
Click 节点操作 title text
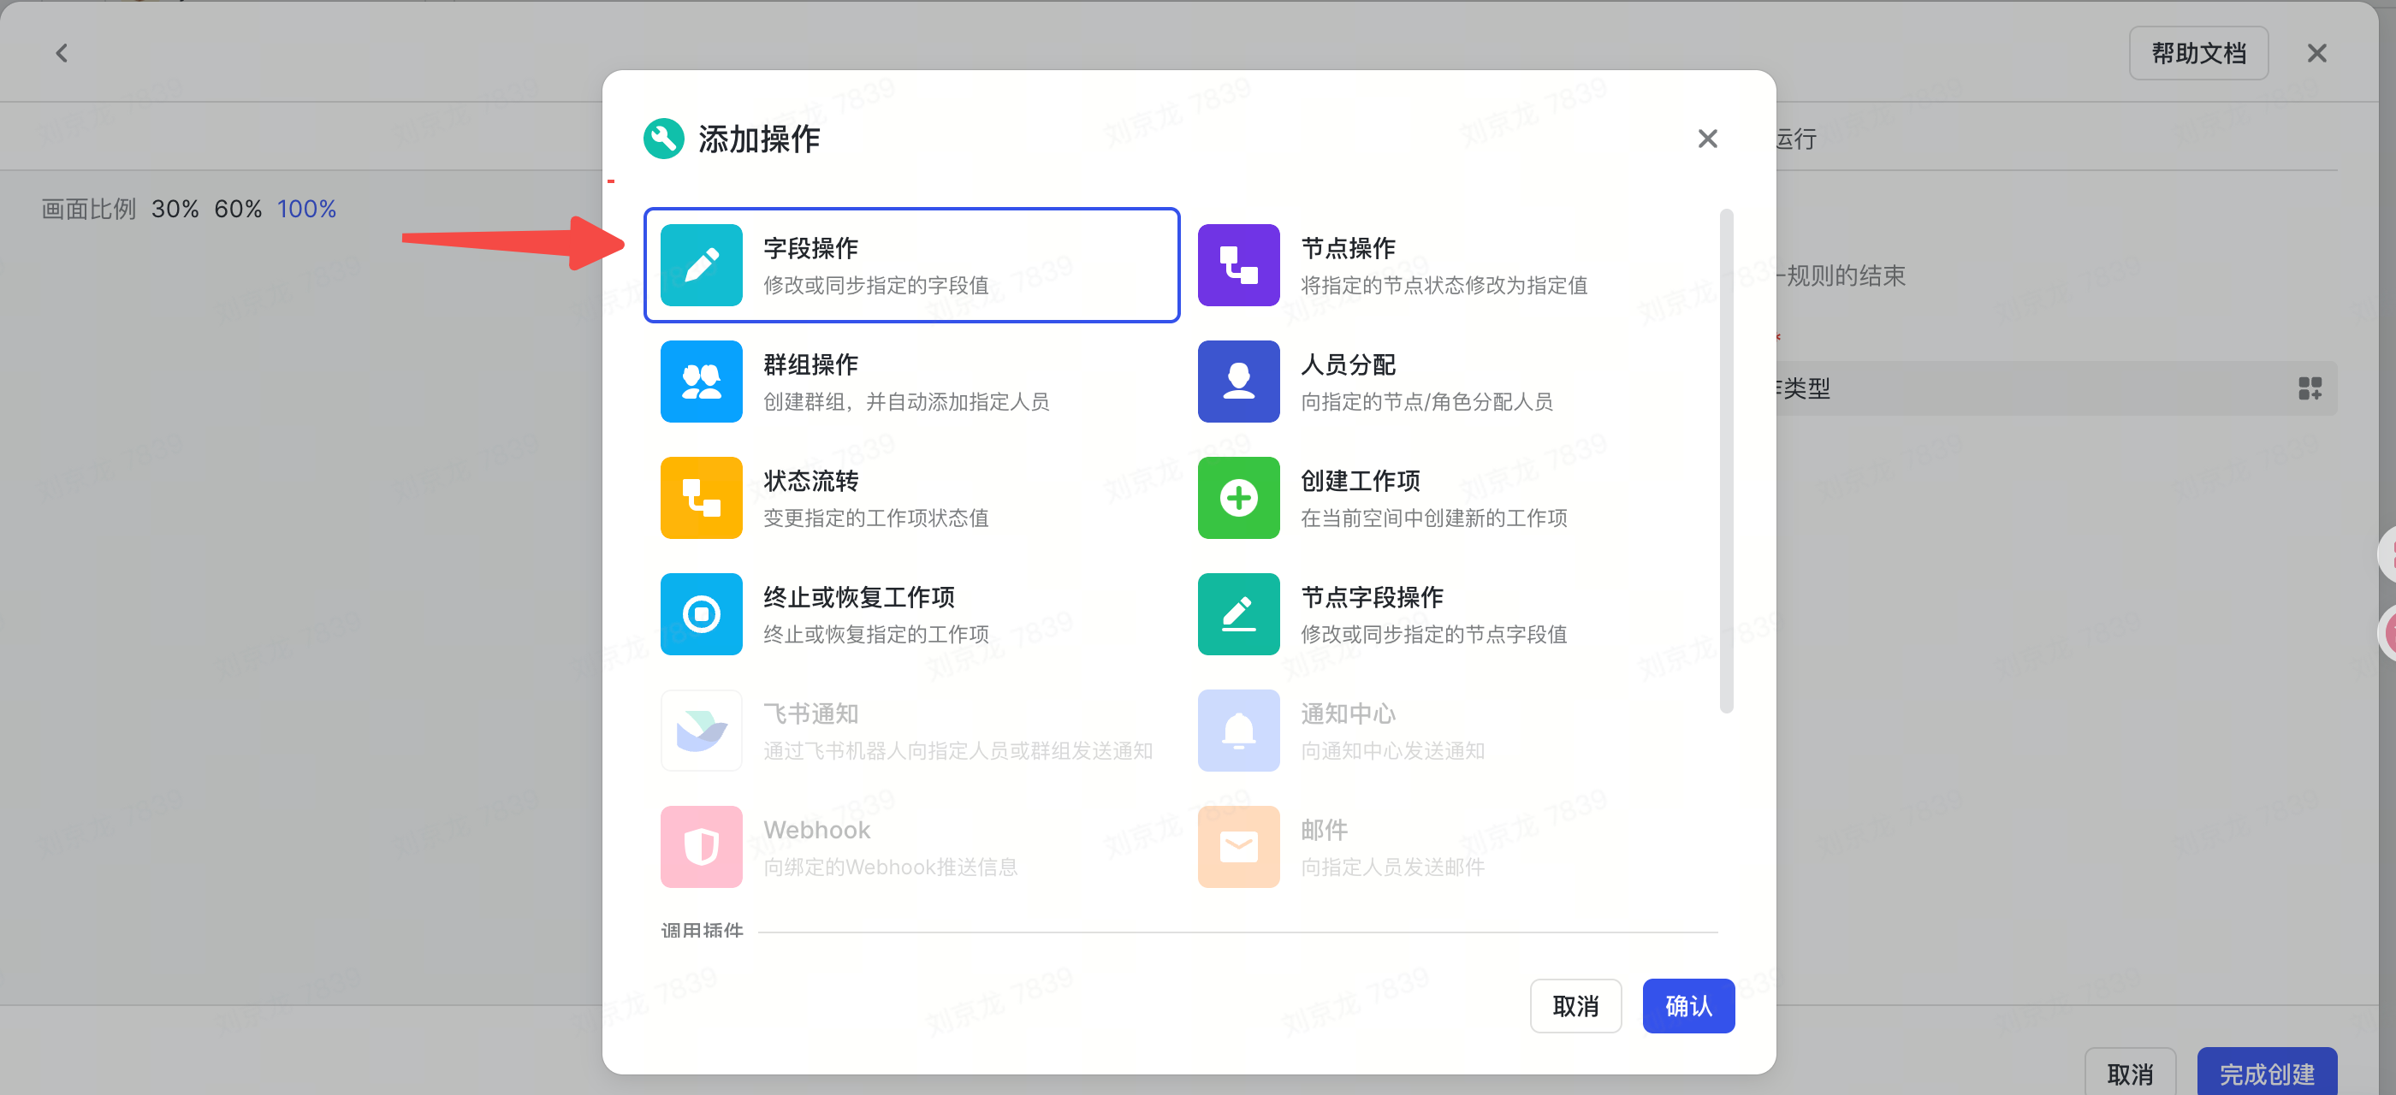pyautogui.click(x=1348, y=248)
